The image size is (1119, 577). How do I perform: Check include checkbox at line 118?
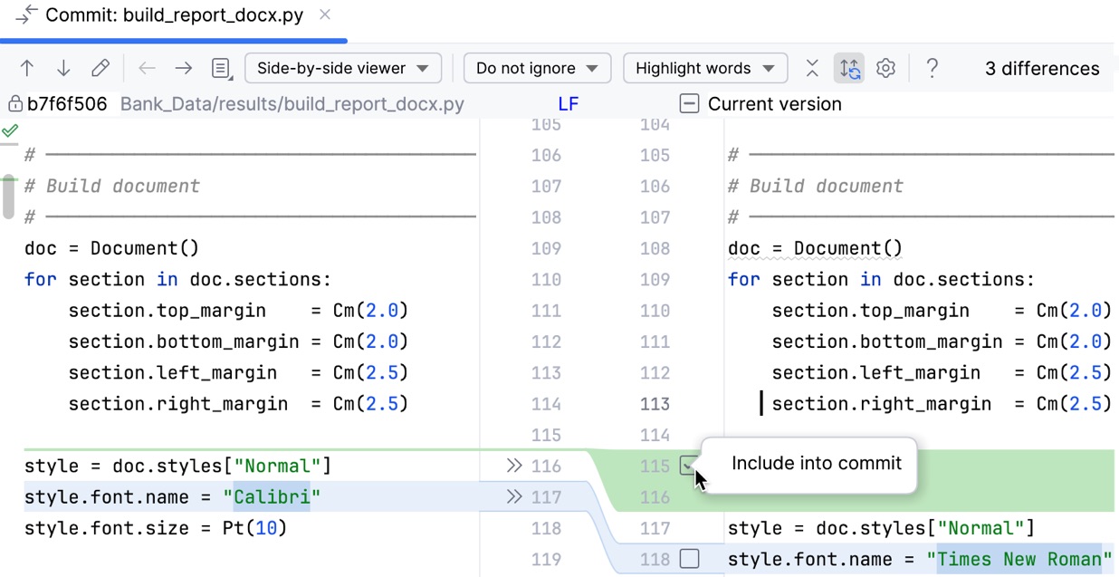(x=690, y=559)
